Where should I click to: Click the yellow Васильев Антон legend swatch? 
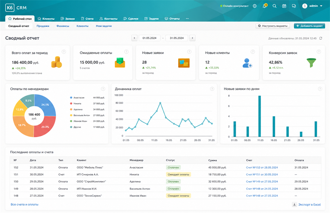[71, 115]
